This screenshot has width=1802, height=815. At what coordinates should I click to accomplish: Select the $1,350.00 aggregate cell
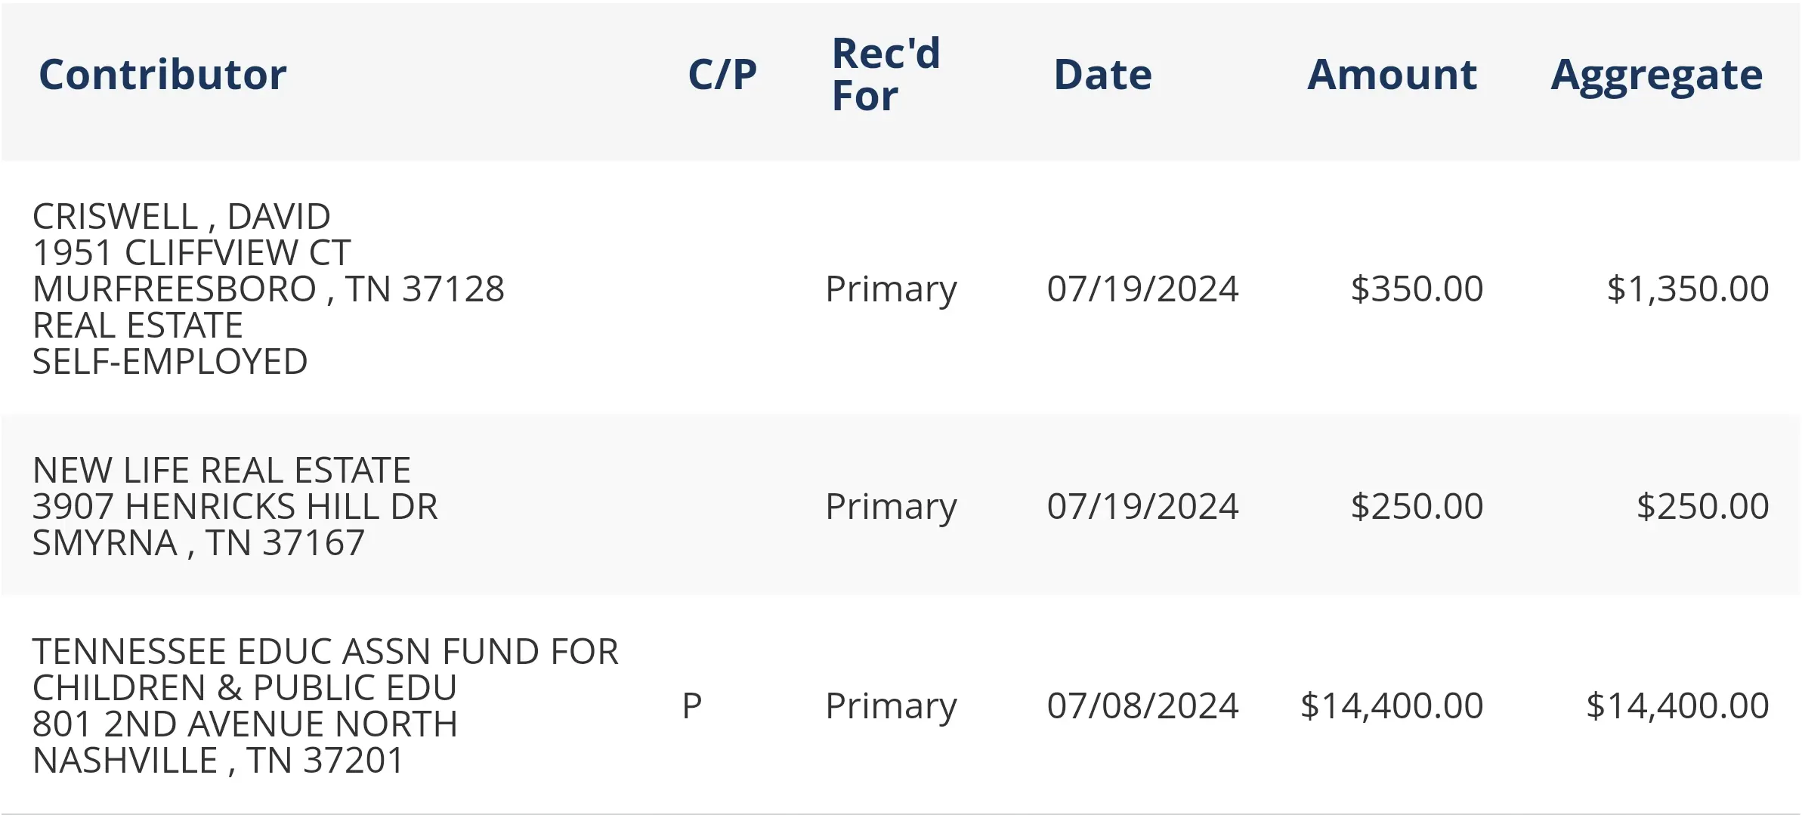click(x=1687, y=289)
